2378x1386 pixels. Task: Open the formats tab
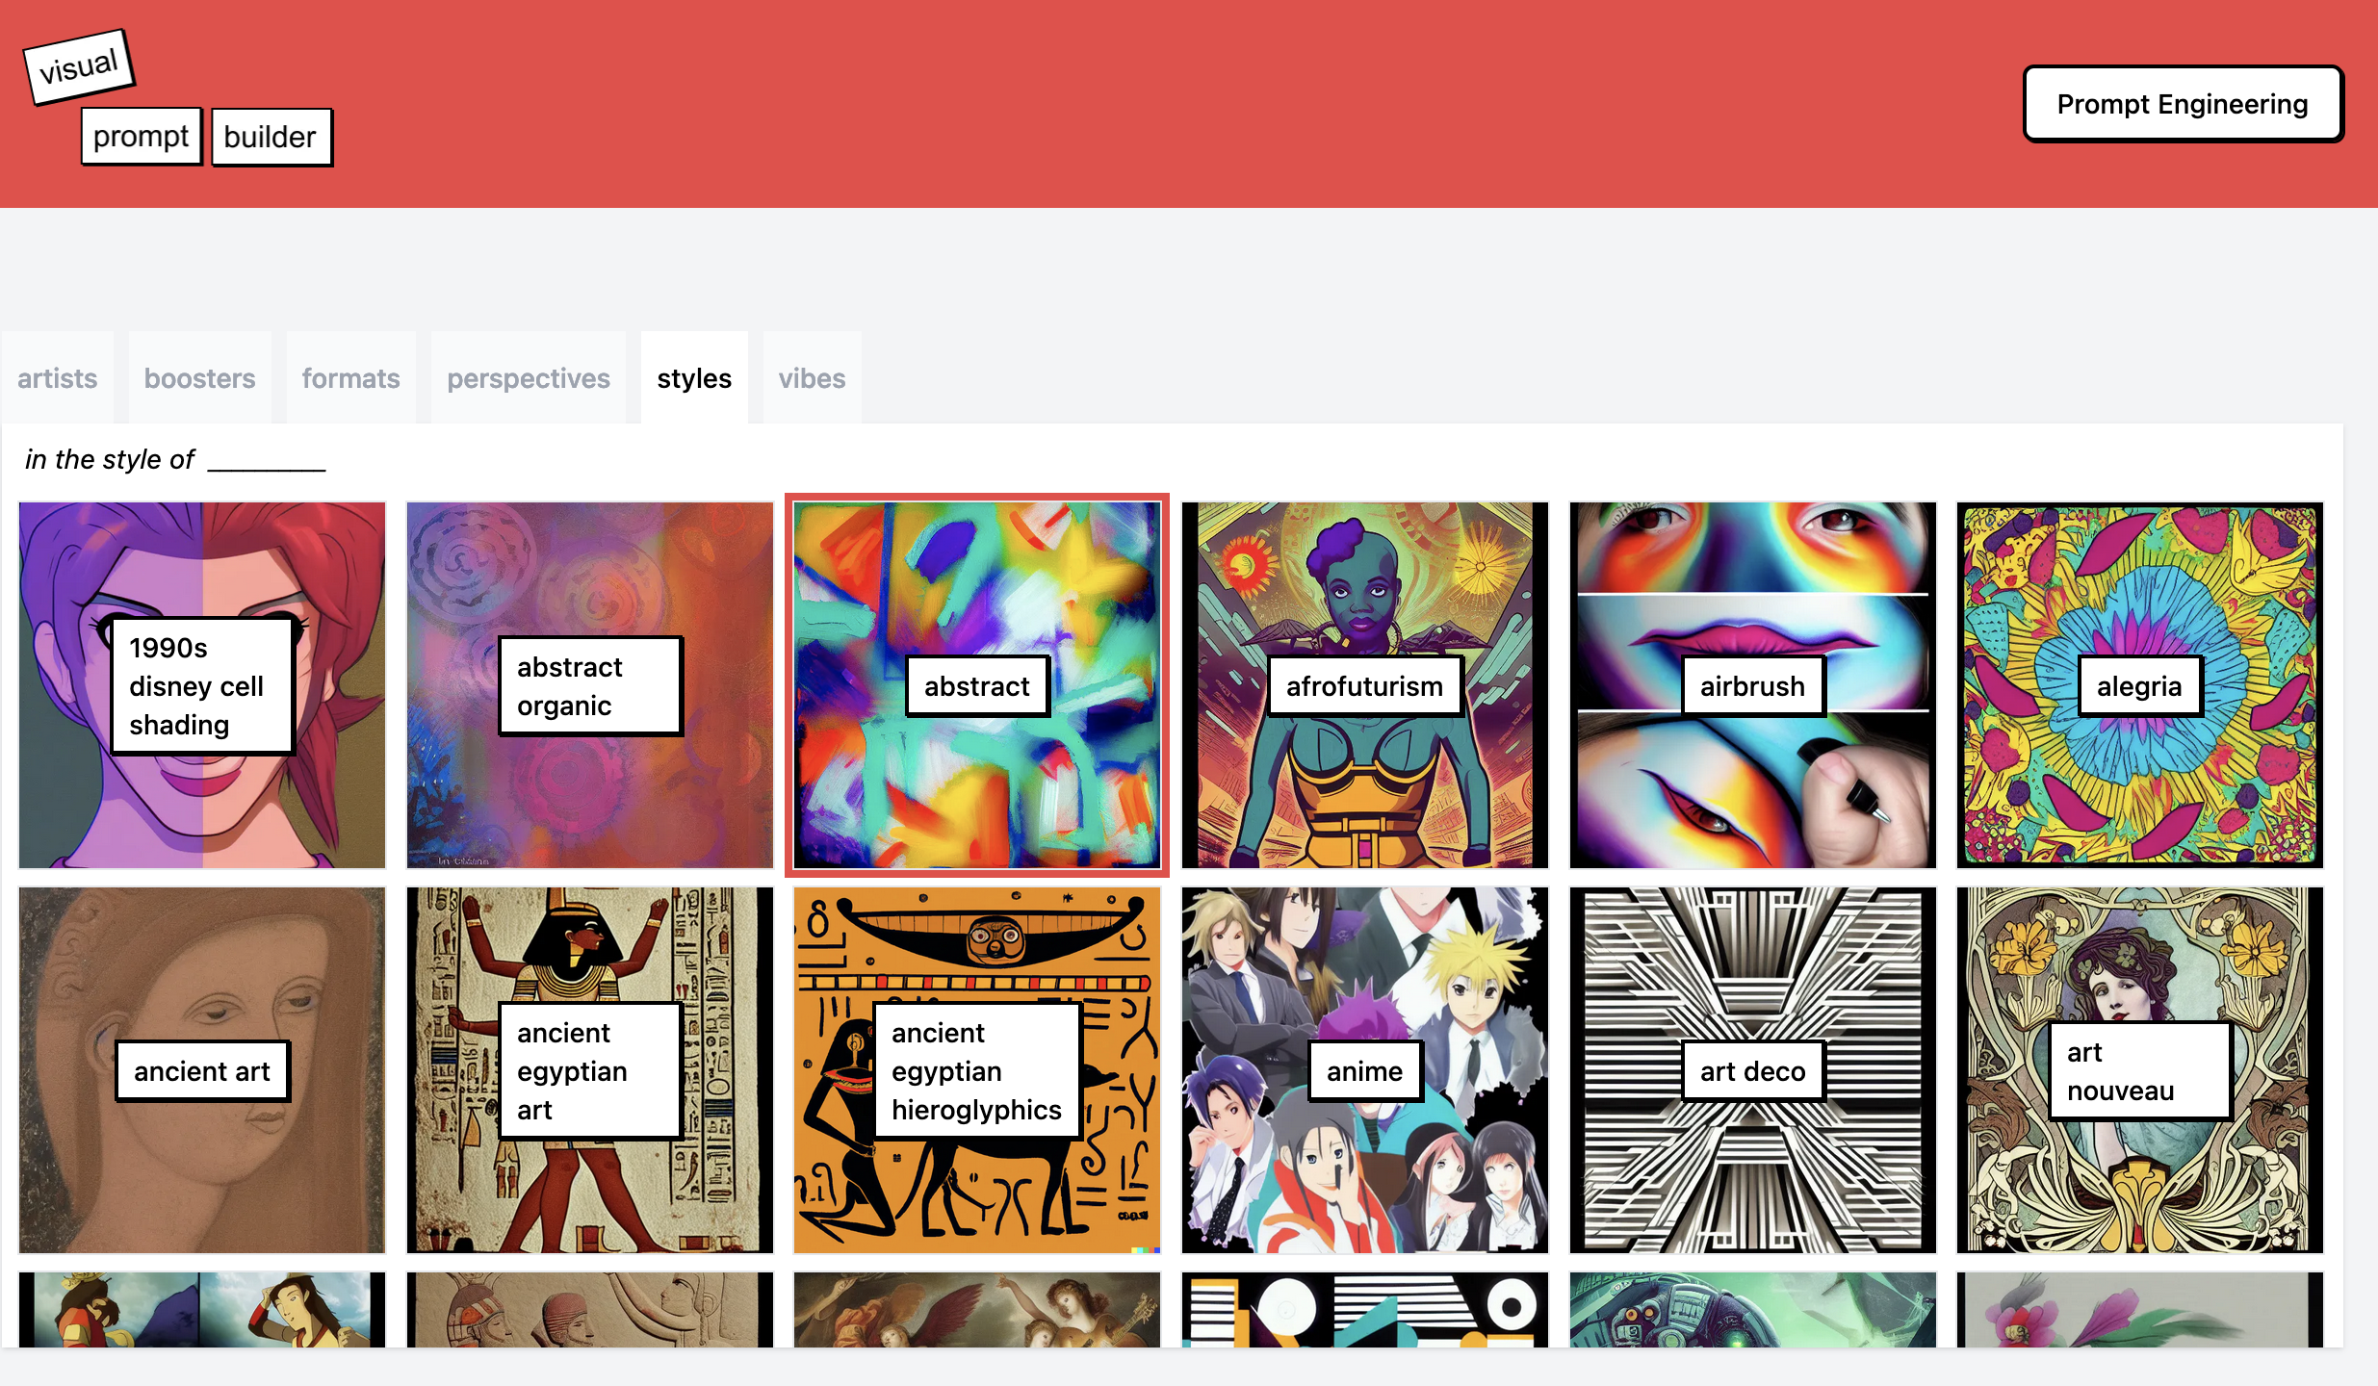(x=349, y=378)
